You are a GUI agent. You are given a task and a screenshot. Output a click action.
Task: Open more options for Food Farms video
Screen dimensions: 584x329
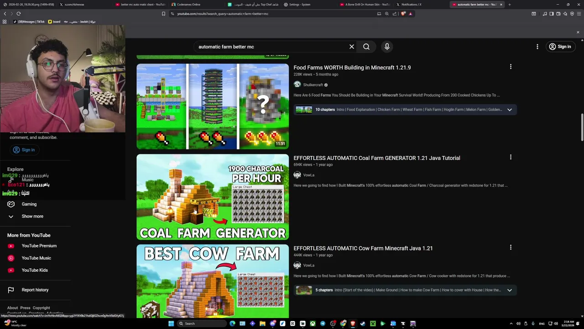click(x=511, y=67)
